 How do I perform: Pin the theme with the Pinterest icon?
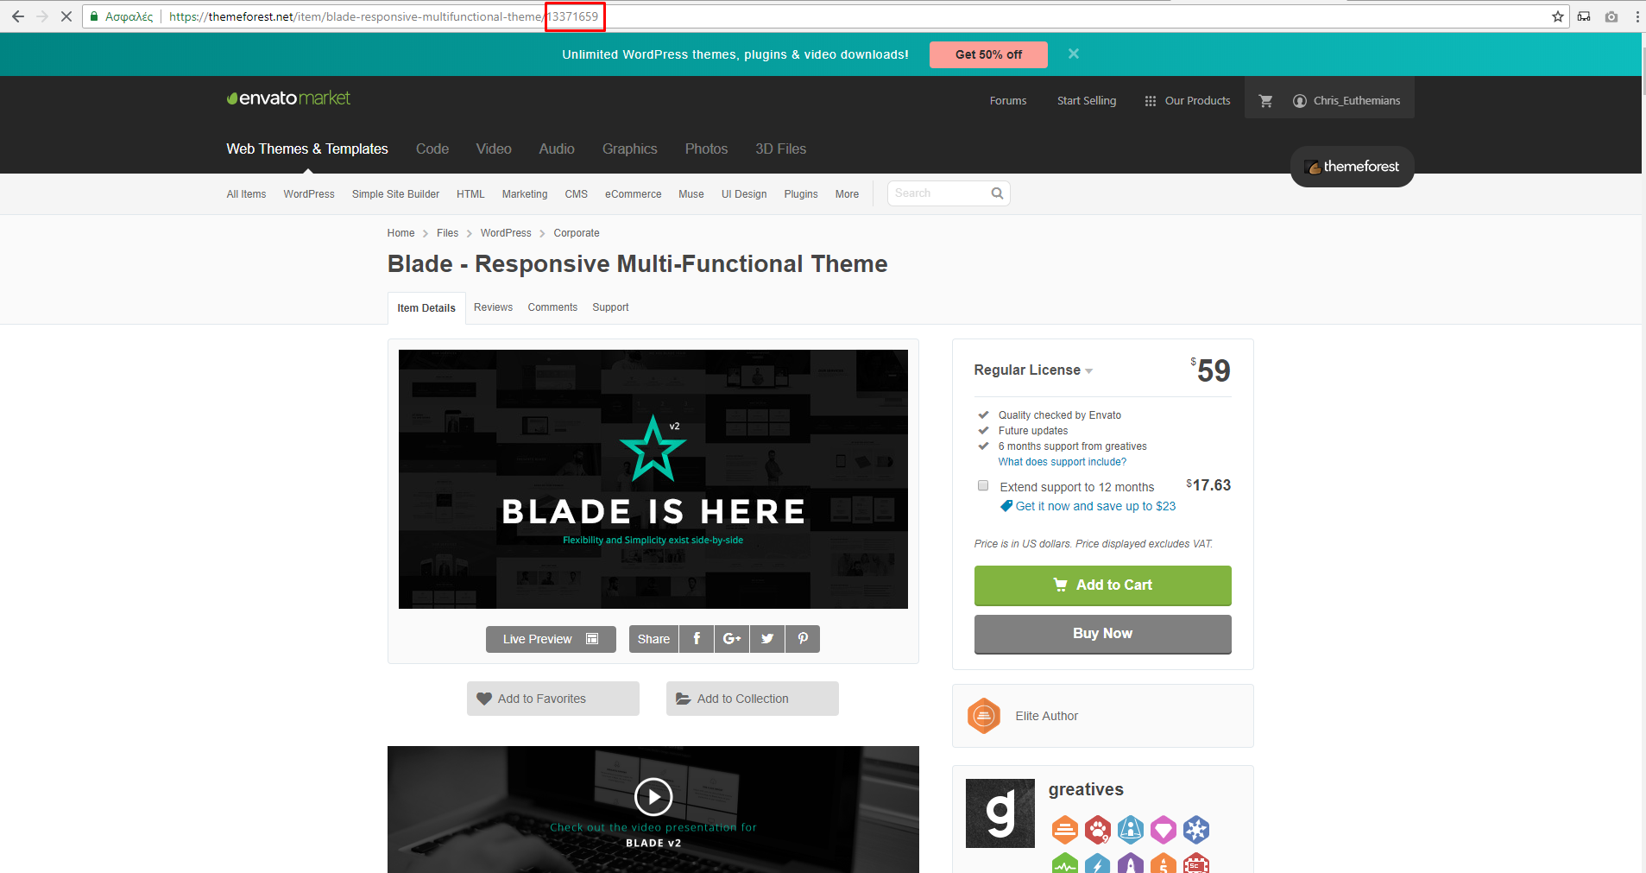pos(803,639)
